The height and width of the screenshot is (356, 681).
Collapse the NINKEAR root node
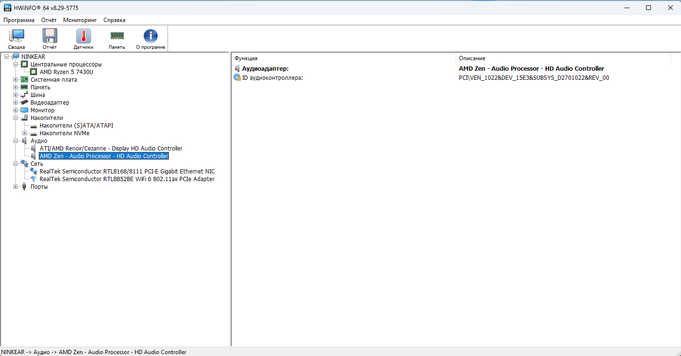[7, 57]
